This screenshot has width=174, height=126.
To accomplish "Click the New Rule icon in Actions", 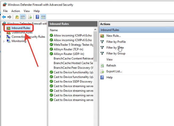I will pos(102,36).
